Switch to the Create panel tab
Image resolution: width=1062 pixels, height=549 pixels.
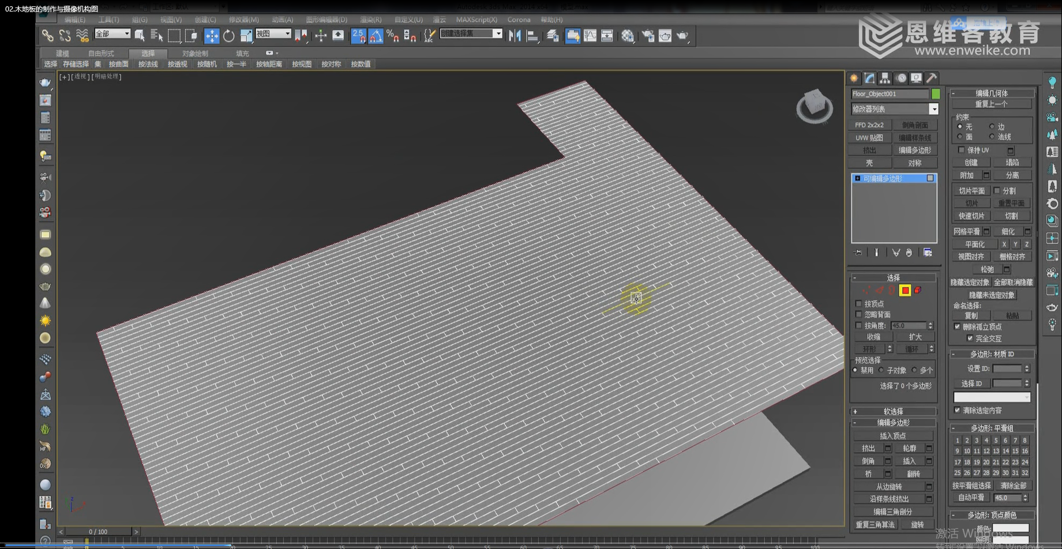click(x=854, y=78)
